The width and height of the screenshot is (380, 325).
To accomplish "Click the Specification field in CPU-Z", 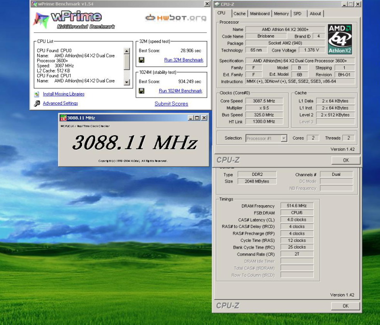I will [300, 61].
